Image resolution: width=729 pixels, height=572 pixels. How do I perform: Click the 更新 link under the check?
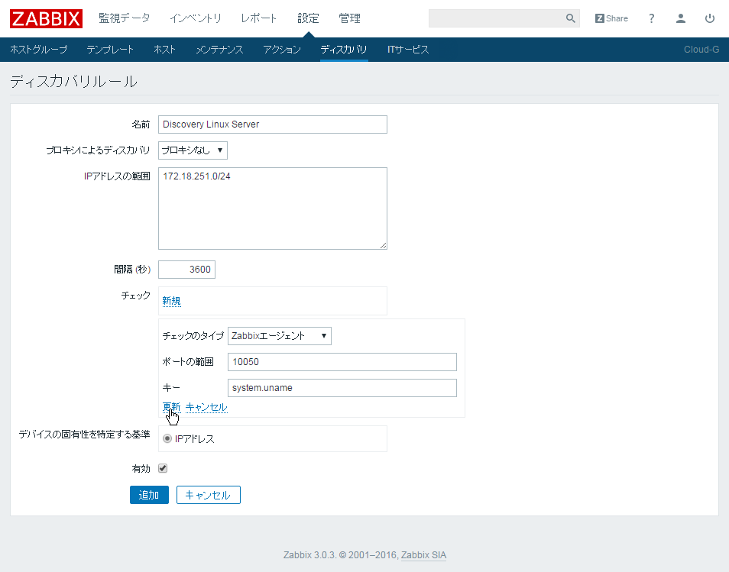point(172,407)
